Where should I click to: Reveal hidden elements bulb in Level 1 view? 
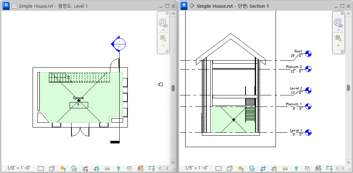(x=119, y=168)
